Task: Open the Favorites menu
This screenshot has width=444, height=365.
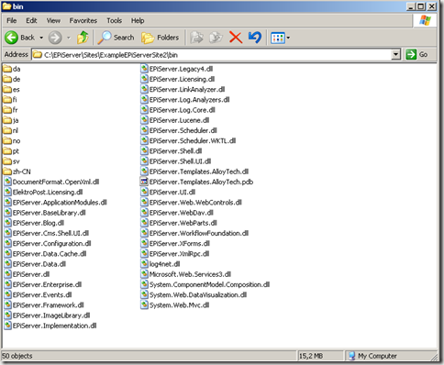Action: point(83,20)
